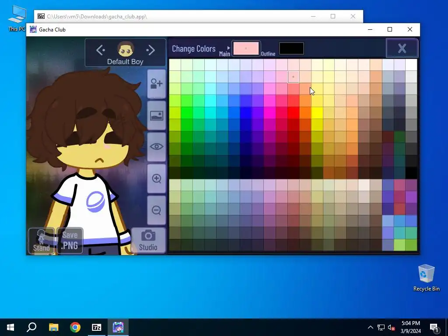Click the add character icon
The width and height of the screenshot is (448, 336).
157,84
